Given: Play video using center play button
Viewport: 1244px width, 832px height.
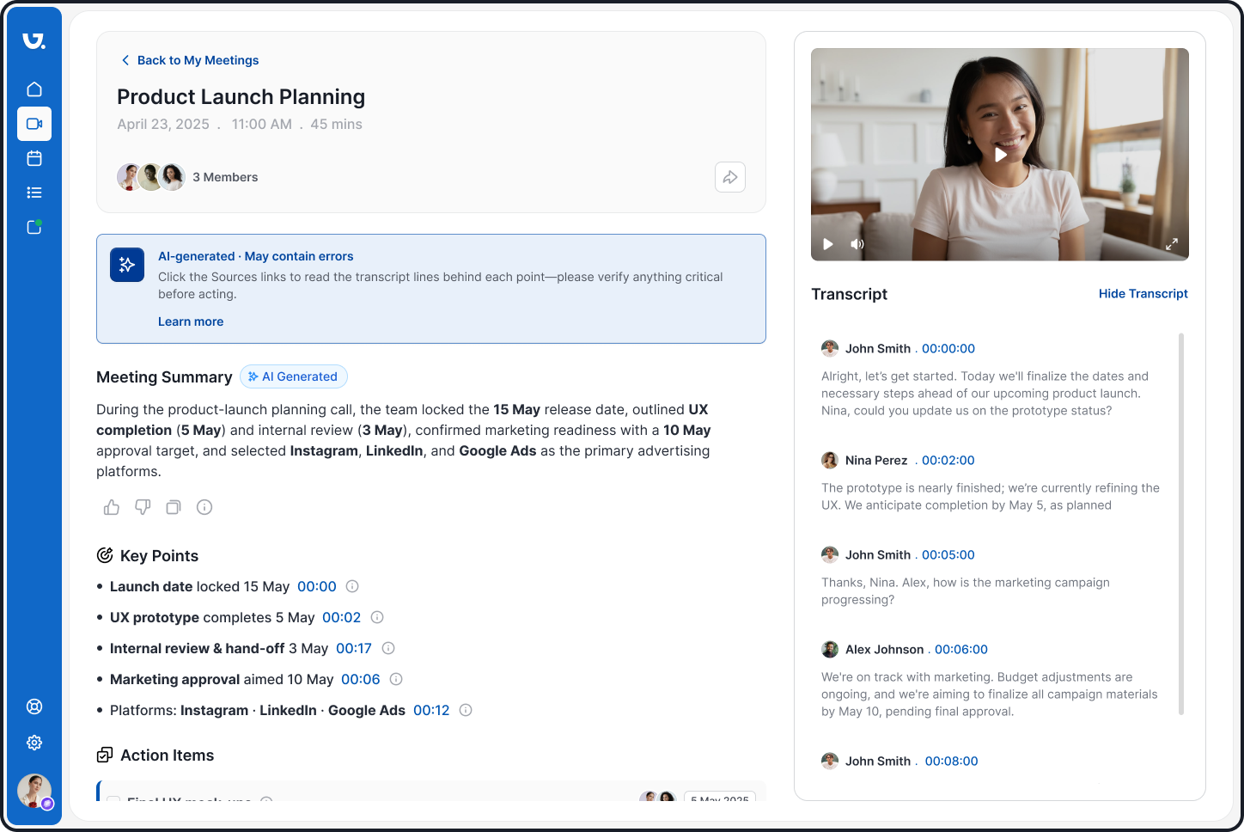Looking at the screenshot, I should click(x=1000, y=155).
